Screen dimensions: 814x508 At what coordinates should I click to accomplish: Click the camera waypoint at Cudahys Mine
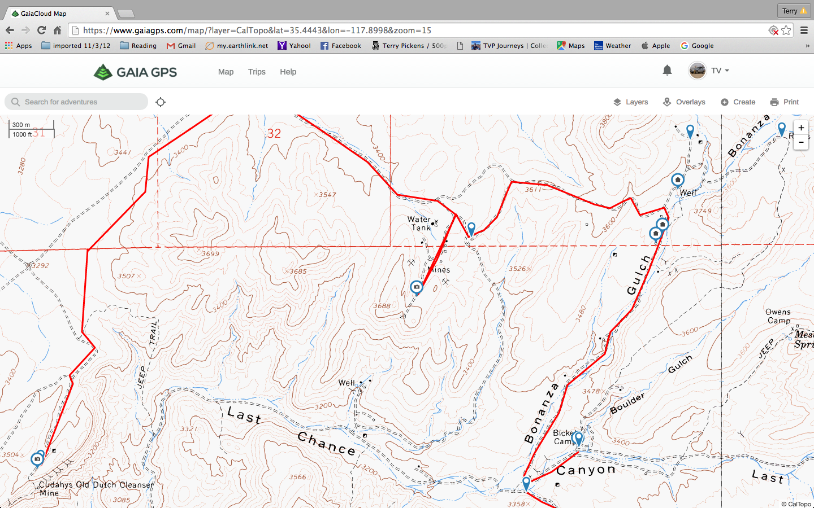pos(37,459)
